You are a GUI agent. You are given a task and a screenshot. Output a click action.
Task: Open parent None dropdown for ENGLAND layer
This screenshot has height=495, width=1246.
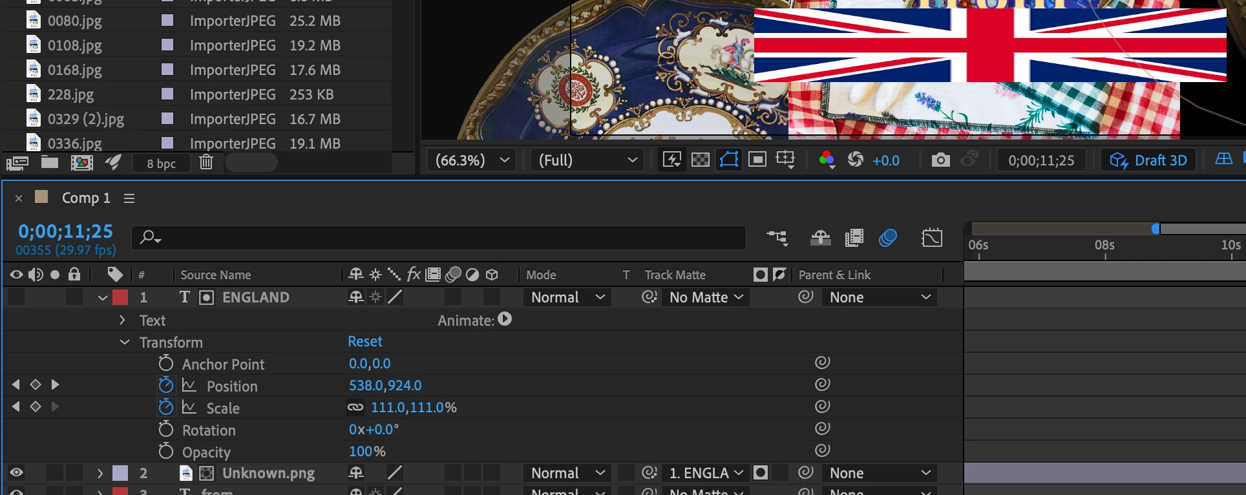point(880,297)
